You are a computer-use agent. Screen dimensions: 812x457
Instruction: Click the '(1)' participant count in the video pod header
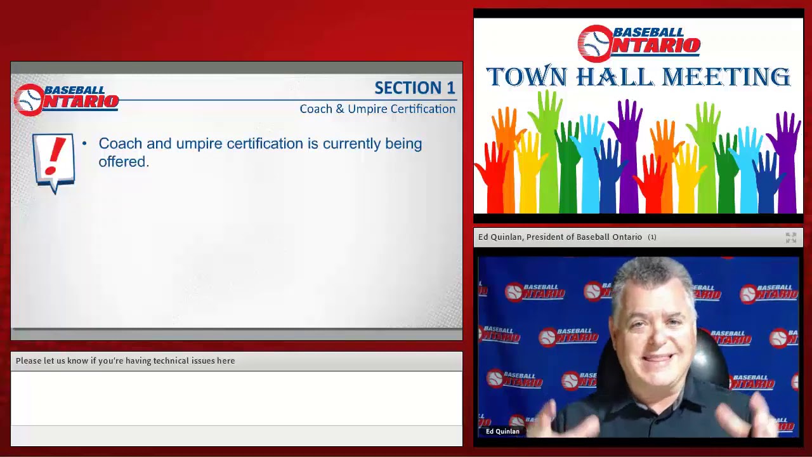tap(652, 237)
